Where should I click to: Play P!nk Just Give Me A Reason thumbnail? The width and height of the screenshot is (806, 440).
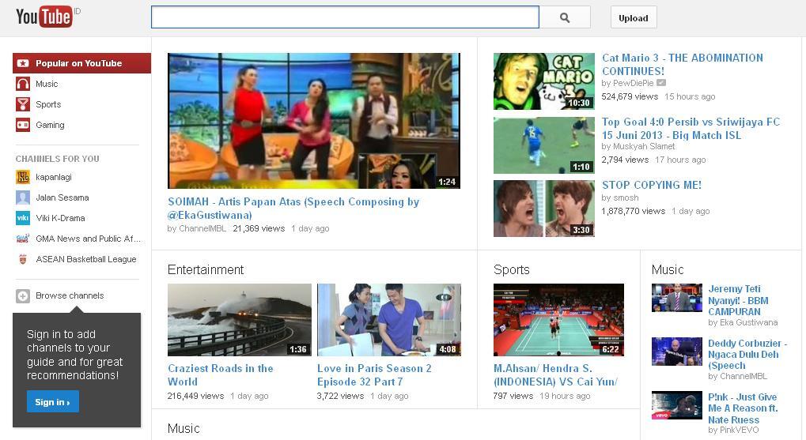[676, 405]
